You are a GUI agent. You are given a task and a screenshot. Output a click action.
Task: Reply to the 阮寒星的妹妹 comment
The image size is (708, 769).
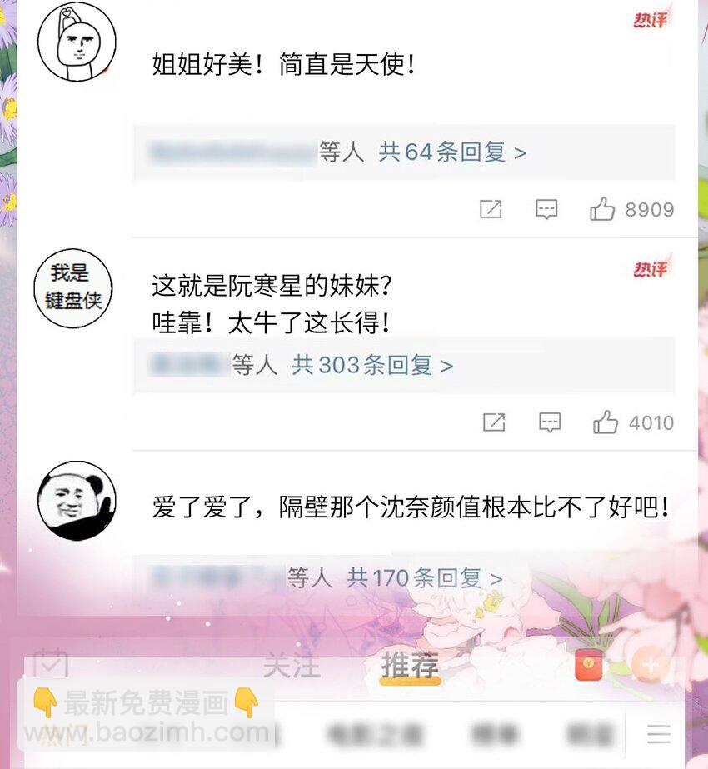[x=550, y=422]
